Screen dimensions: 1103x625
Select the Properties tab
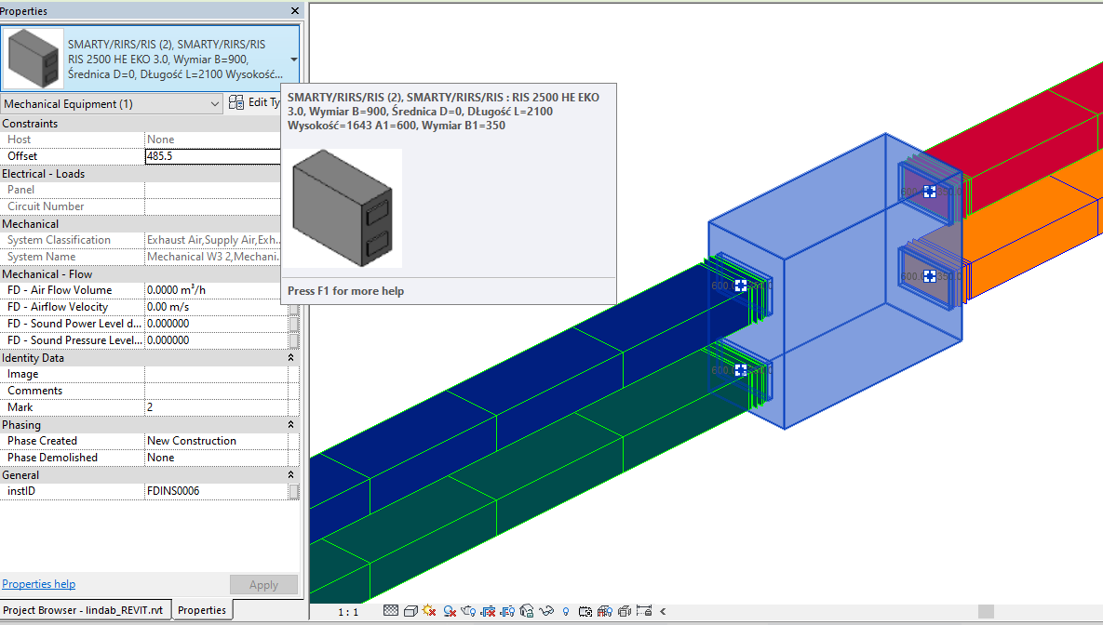coord(202,610)
